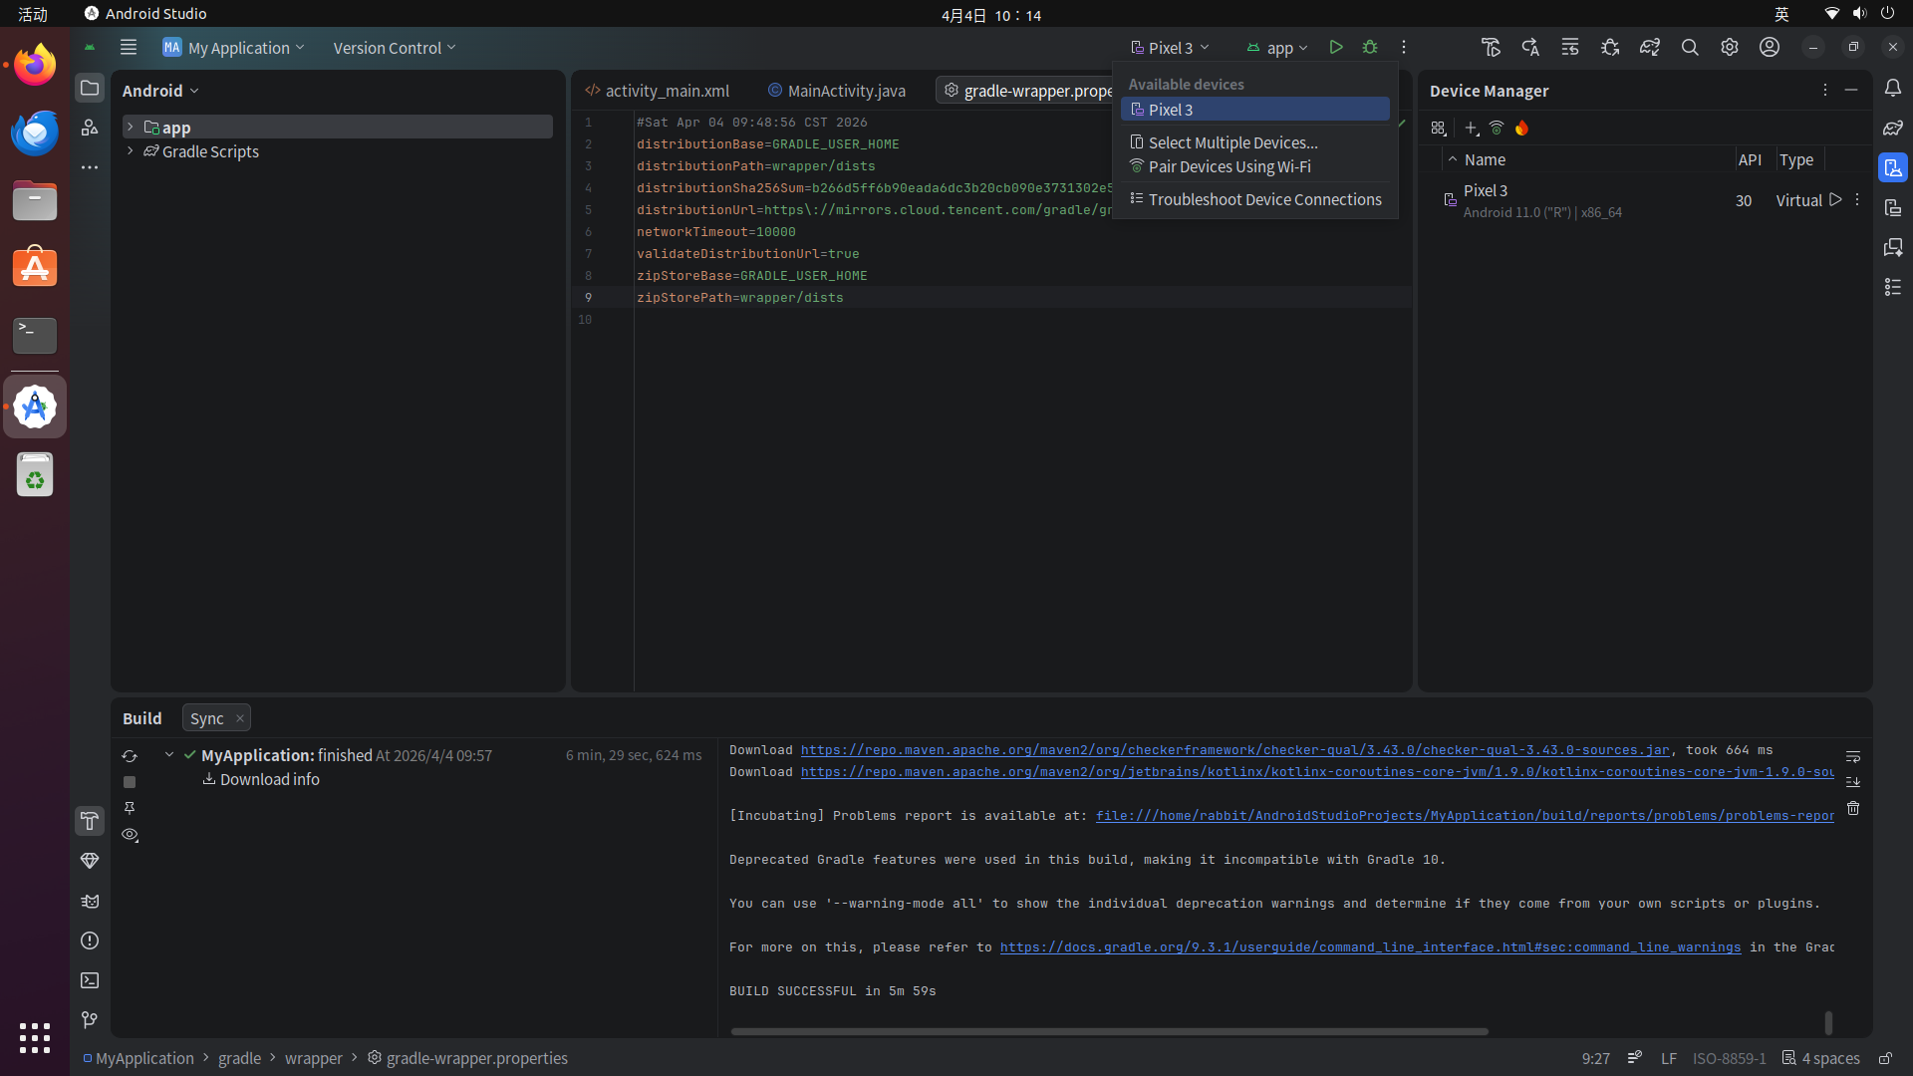Open Search Everywhere magnifier icon
1913x1076 pixels.
pyautogui.click(x=1690, y=48)
